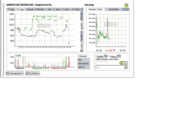Viewport: 187px width, 137px height.
Task: Click the yellow help question mark icon
Action: click(x=126, y=5)
